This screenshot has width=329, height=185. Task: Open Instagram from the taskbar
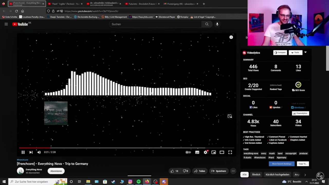point(130,182)
